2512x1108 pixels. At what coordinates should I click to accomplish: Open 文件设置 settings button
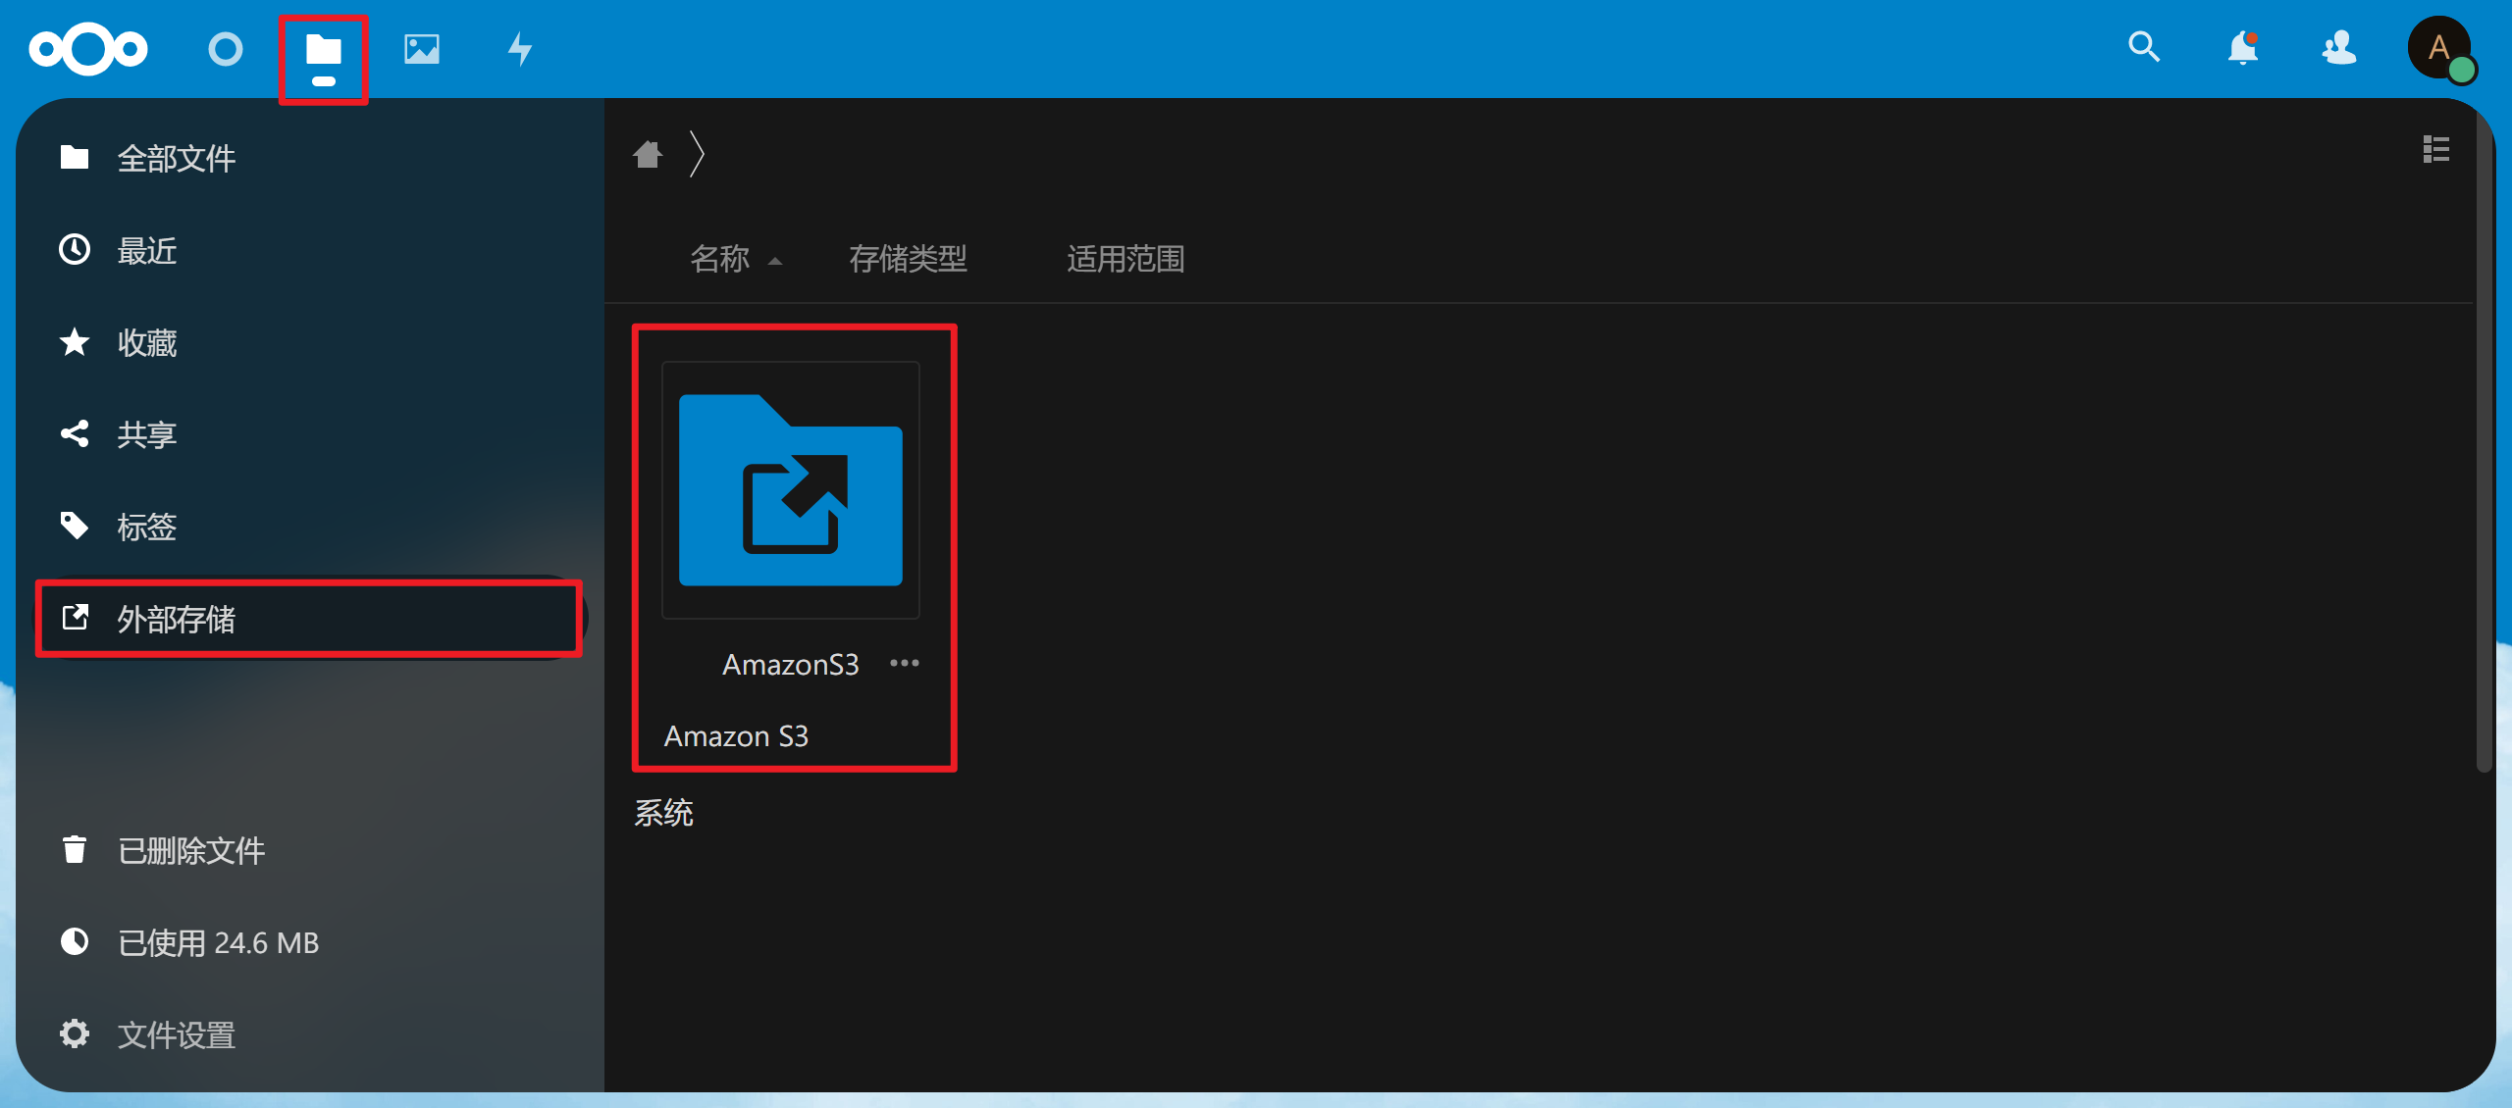[x=177, y=1034]
